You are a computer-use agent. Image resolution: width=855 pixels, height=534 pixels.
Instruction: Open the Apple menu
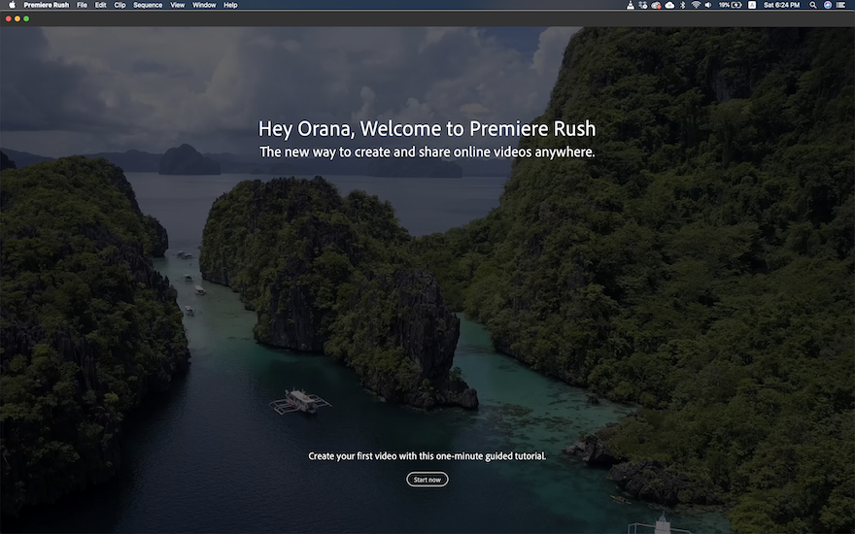coord(12,5)
